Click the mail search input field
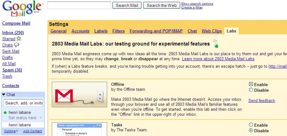Screen dimensions: 287x136 point(79,5)
